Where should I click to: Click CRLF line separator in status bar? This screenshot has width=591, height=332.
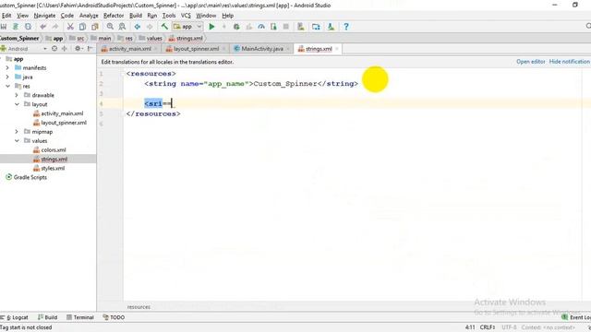click(x=488, y=327)
